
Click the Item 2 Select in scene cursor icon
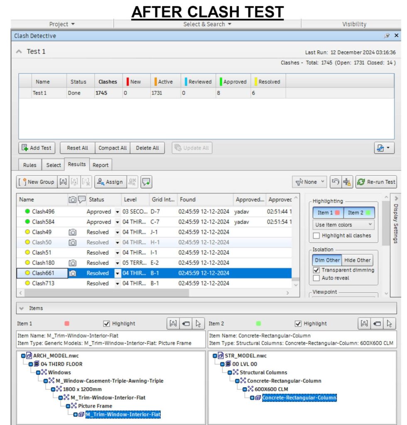[389, 324]
